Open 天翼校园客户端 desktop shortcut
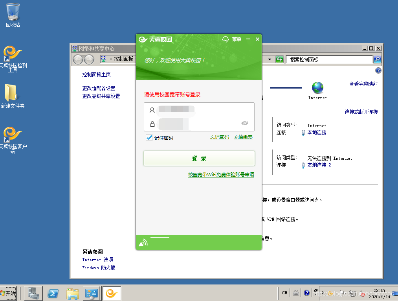Image resolution: width=398 pixels, height=301 pixels. coord(13,140)
